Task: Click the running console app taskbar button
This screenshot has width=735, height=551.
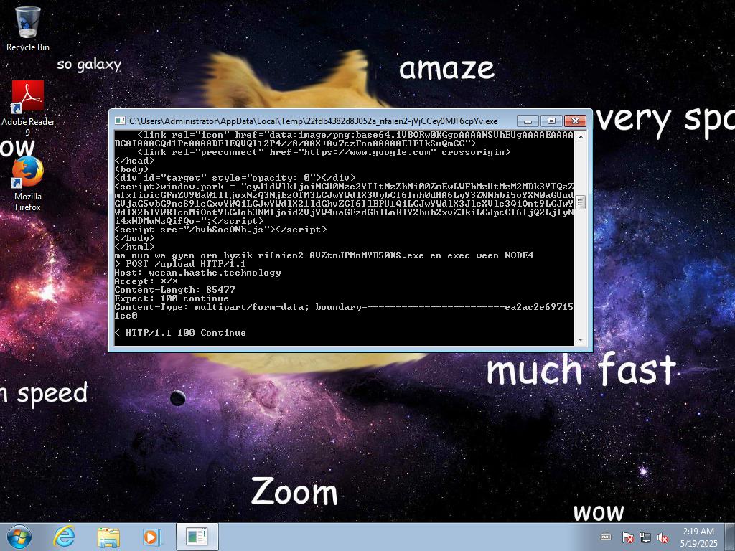Action: coord(197,537)
